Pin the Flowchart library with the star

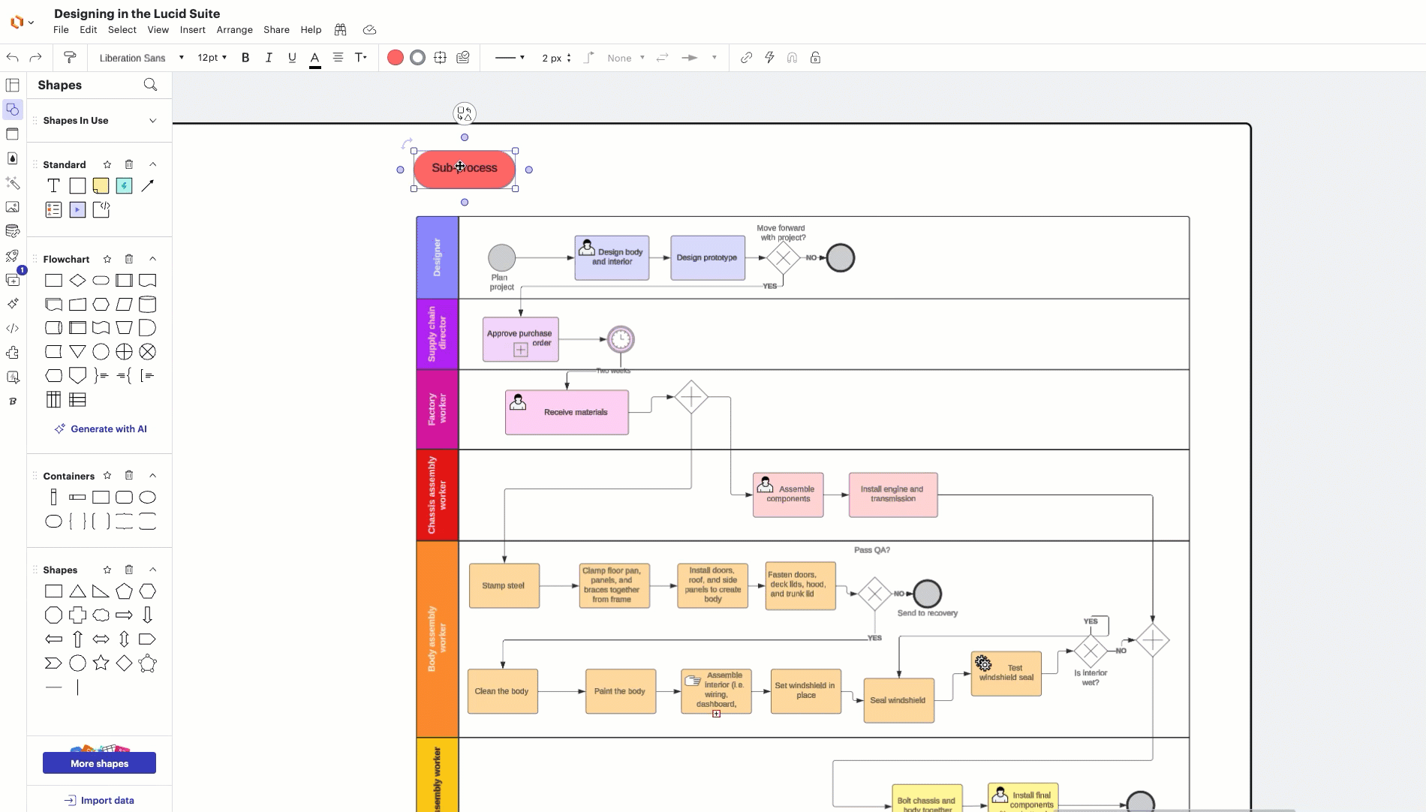[x=107, y=259]
